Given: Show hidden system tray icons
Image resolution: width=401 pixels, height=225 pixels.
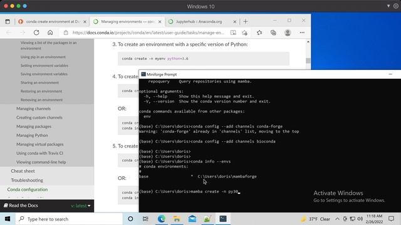Looking at the screenshot, I should pyautogui.click(x=337, y=219).
